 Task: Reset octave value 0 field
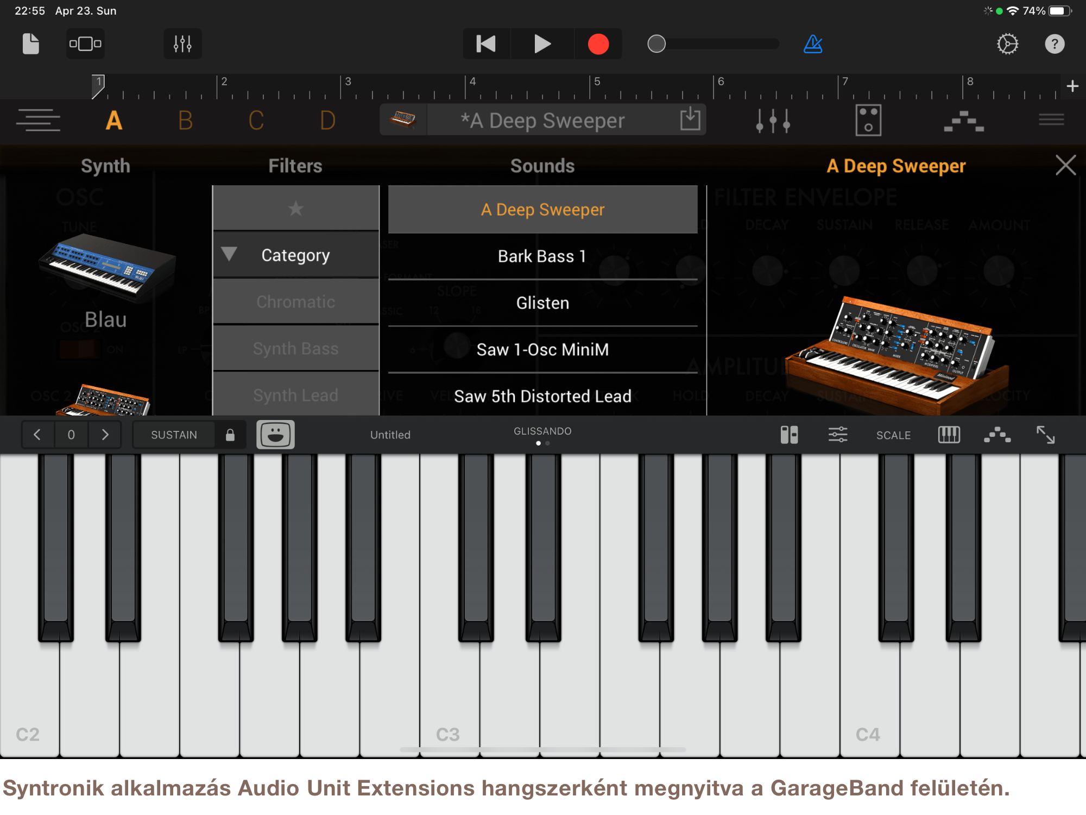[x=71, y=435]
